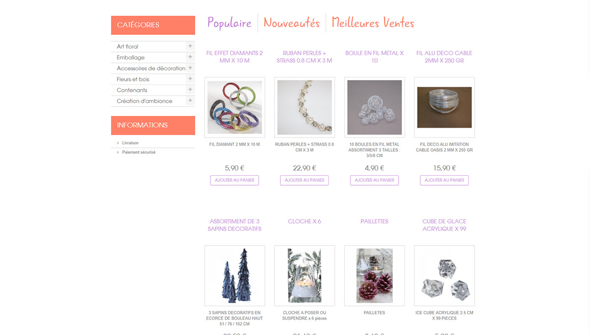The image size is (589, 335).
Task: Add 10 Boules en fil metal to cart
Action: (375, 180)
